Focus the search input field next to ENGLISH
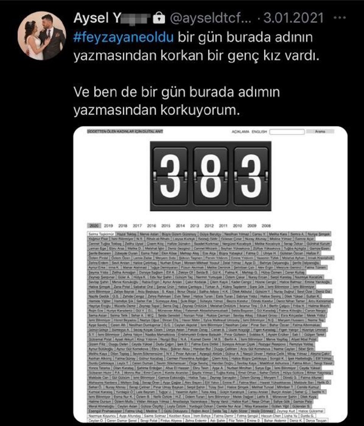The image size is (364, 426). (287, 132)
